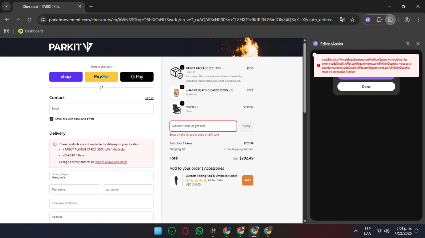
Task: Open the site information icon in address bar
Action: (43, 20)
